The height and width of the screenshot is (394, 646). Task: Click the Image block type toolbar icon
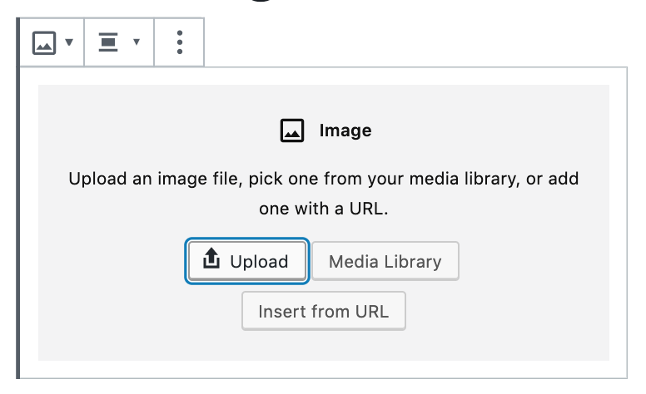[x=43, y=42]
